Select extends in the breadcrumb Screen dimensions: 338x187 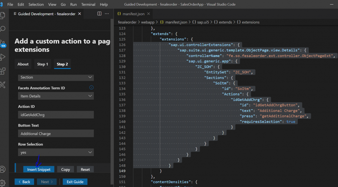225,22
